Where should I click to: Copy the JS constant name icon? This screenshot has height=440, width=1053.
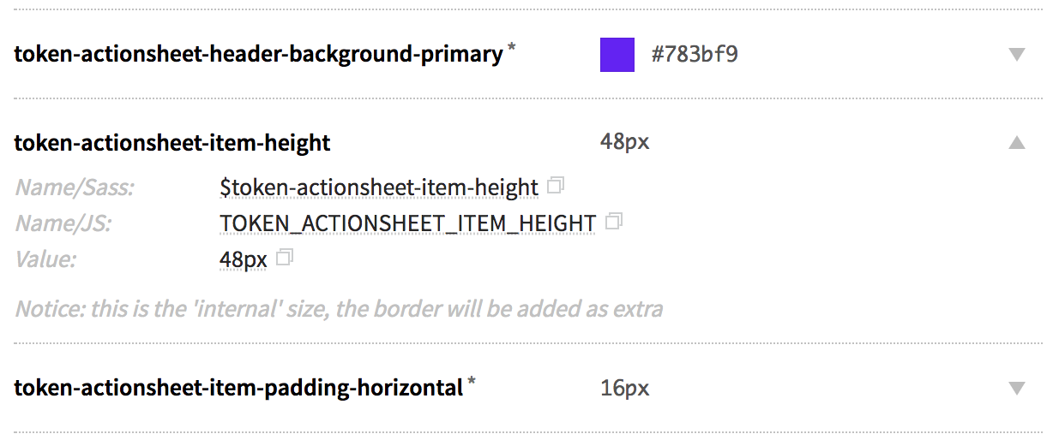pos(613,222)
